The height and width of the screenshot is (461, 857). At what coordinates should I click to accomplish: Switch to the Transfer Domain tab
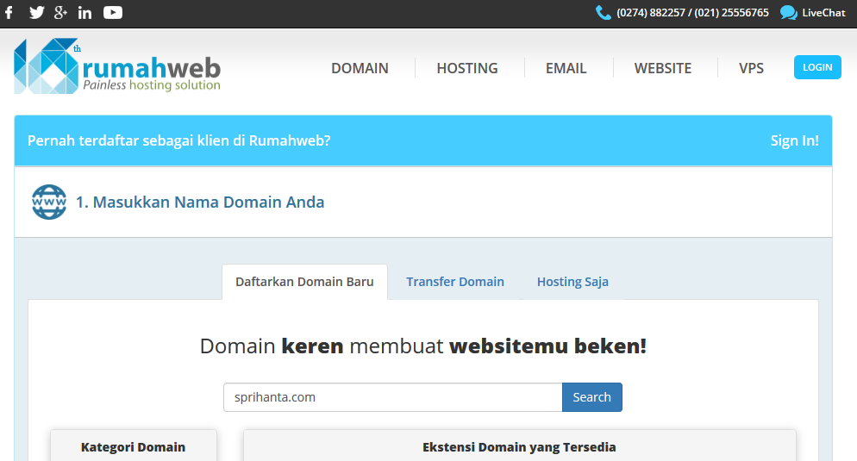coord(455,282)
